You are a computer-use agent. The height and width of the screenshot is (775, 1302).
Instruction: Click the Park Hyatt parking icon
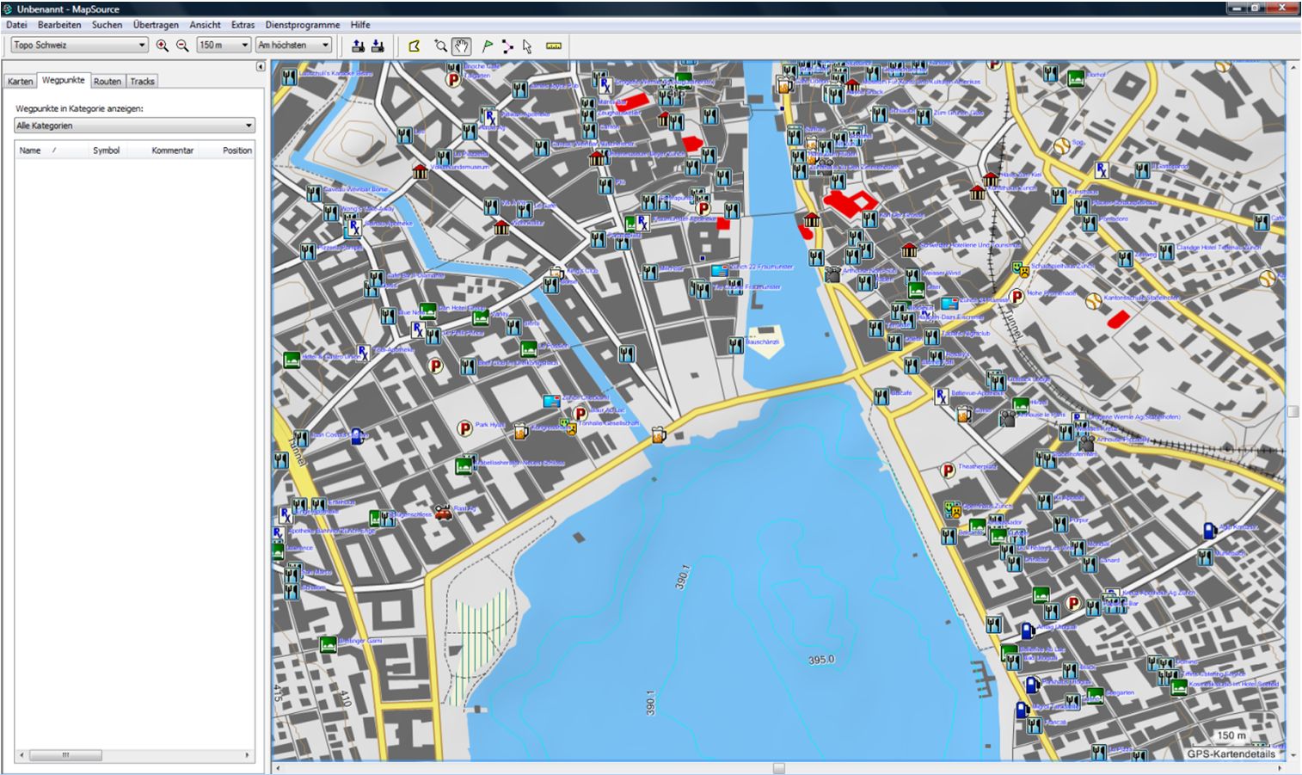464,427
